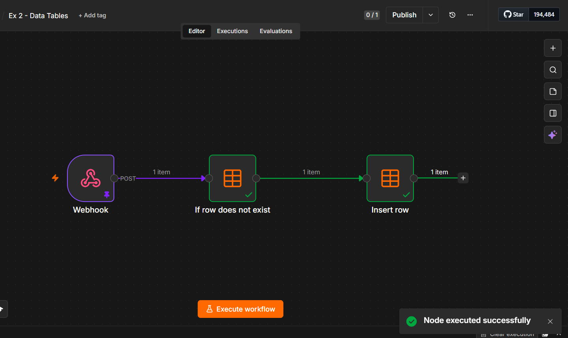The width and height of the screenshot is (568, 338).
Task: Open the add node panel plus button
Action: tap(553, 48)
